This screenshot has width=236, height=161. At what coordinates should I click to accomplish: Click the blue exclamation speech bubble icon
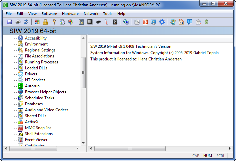point(189,22)
